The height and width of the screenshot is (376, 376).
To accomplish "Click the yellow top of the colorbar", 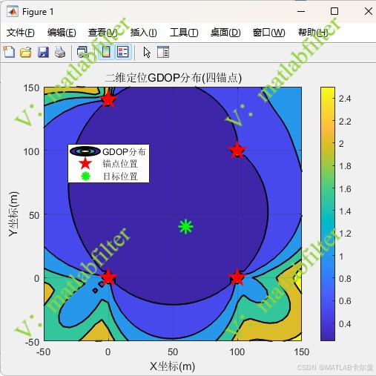I will click(328, 90).
